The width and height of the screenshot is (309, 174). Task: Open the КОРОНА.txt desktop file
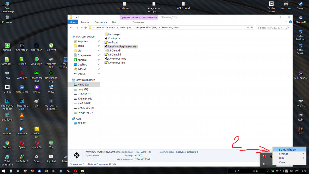pyautogui.click(x=183, y=5)
